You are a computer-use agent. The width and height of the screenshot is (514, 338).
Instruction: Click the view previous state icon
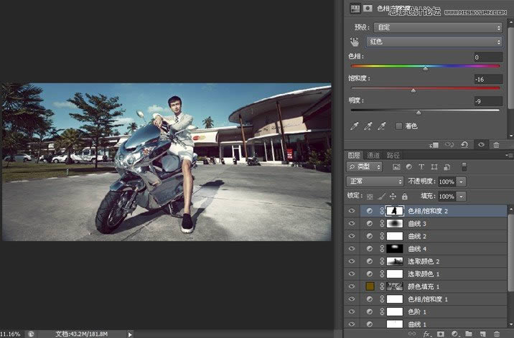(449, 144)
